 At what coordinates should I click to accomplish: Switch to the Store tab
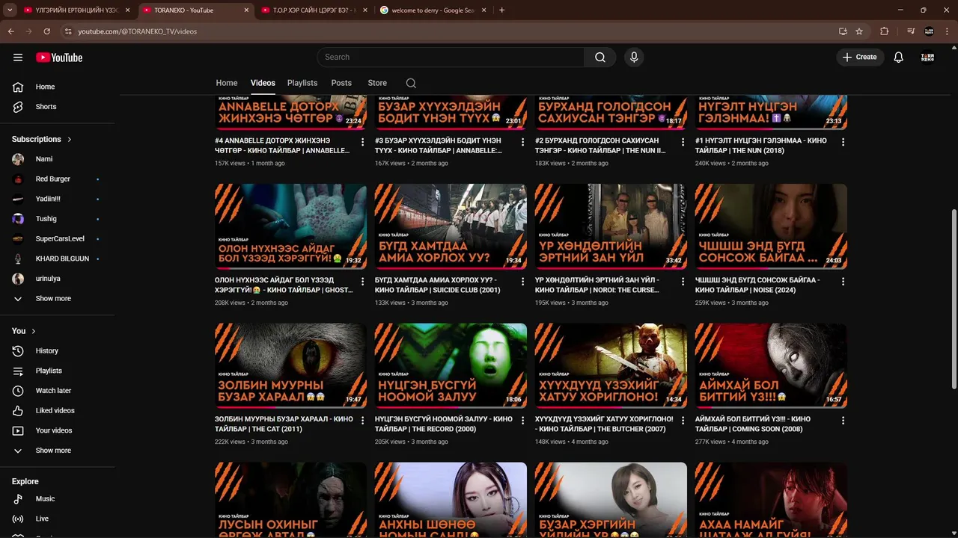377,83
